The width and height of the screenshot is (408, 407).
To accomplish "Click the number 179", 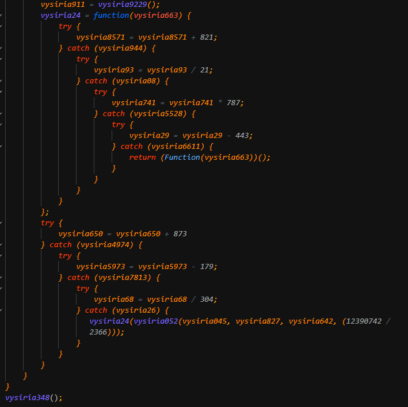I will pos(207,267).
